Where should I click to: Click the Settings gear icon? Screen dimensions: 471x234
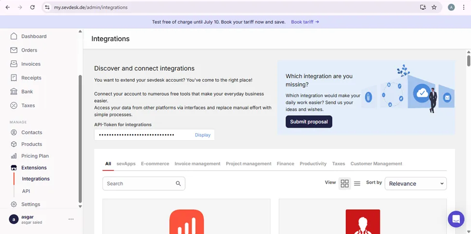click(x=14, y=204)
